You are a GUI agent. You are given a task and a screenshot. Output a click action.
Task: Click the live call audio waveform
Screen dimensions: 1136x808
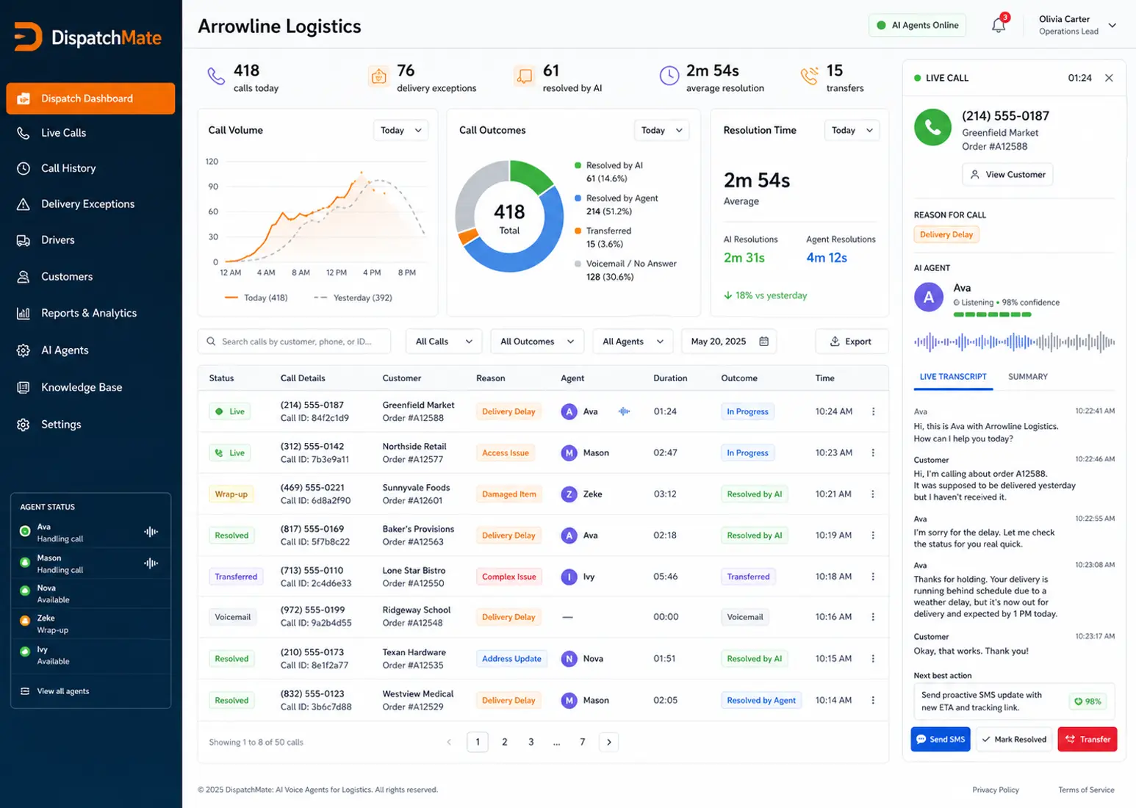pyautogui.click(x=1014, y=342)
